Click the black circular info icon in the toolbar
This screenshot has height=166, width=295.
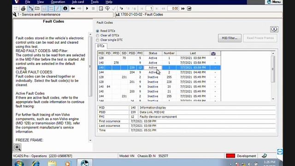coord(65,8)
